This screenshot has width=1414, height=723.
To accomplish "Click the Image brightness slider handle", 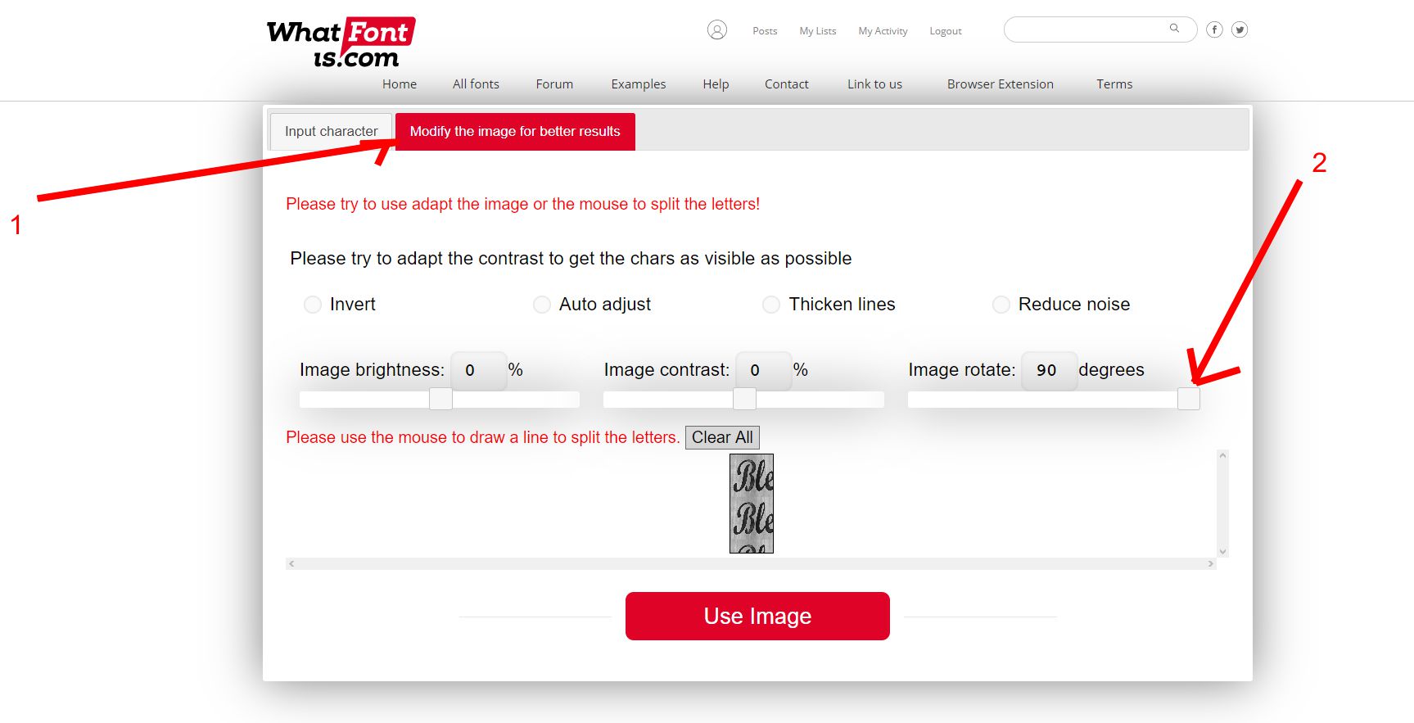I will [x=440, y=399].
